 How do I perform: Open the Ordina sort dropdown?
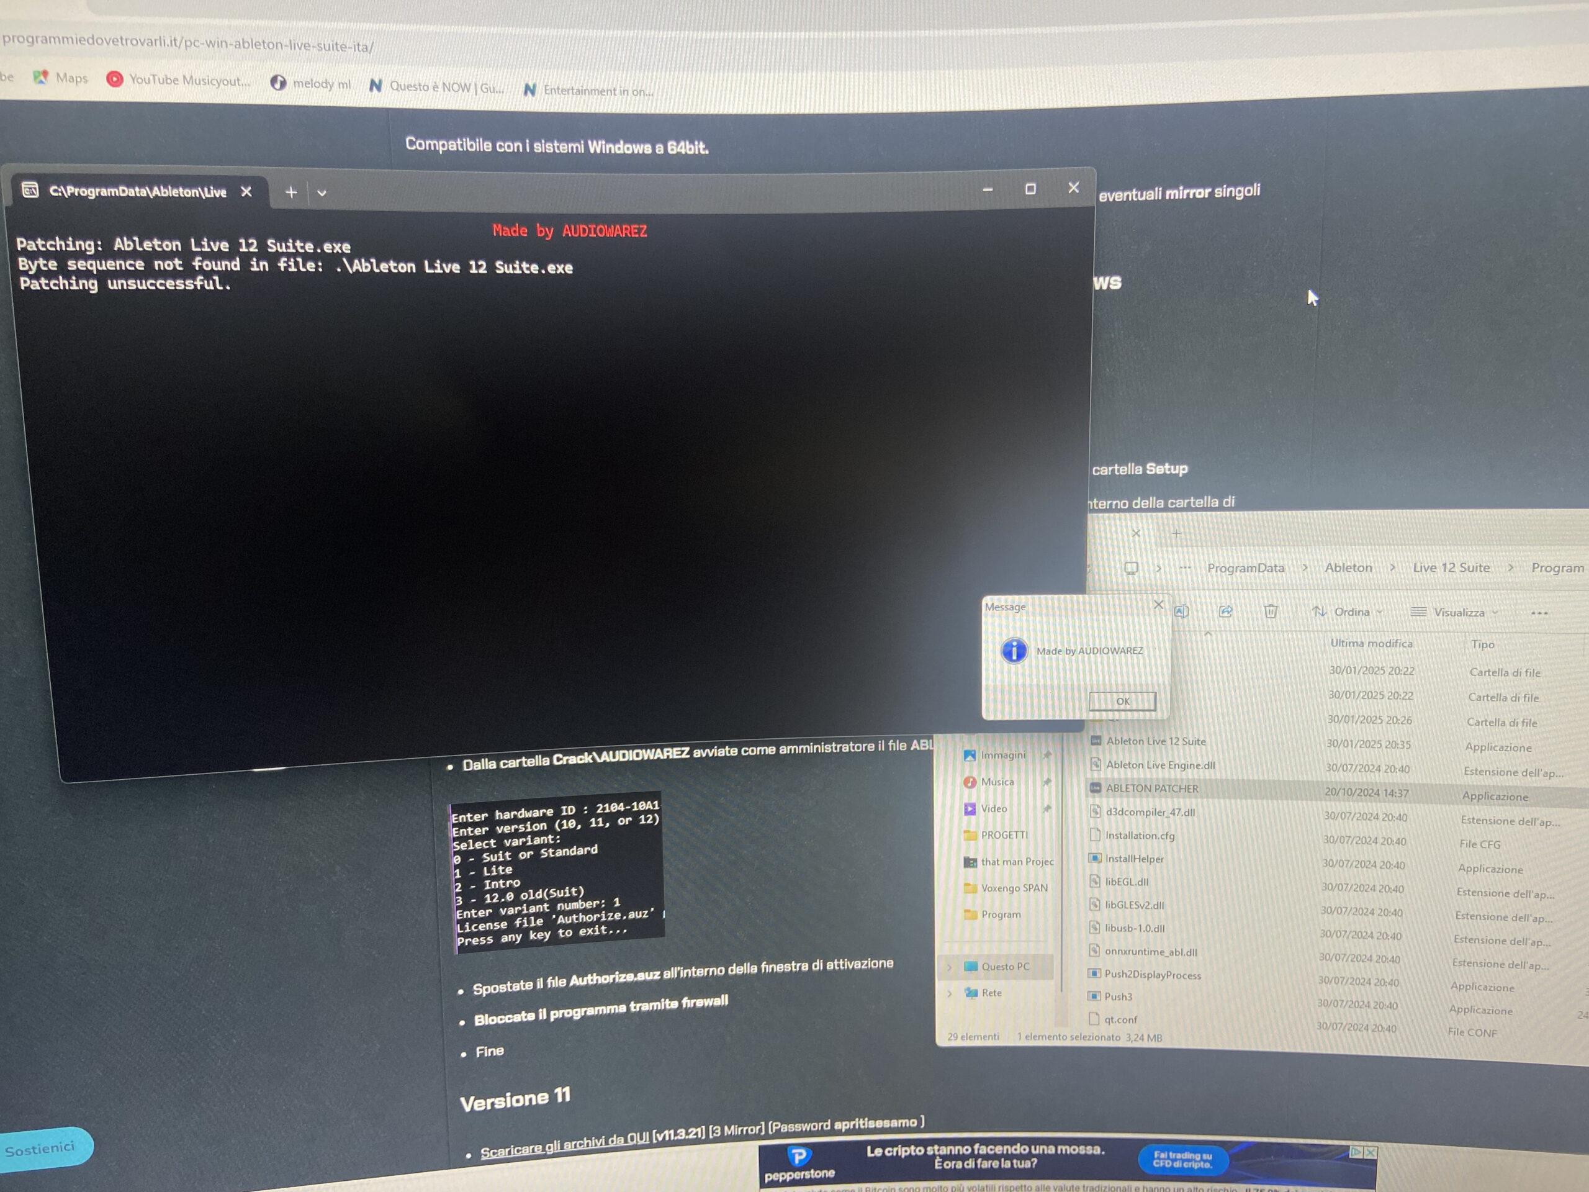pyautogui.click(x=1347, y=612)
